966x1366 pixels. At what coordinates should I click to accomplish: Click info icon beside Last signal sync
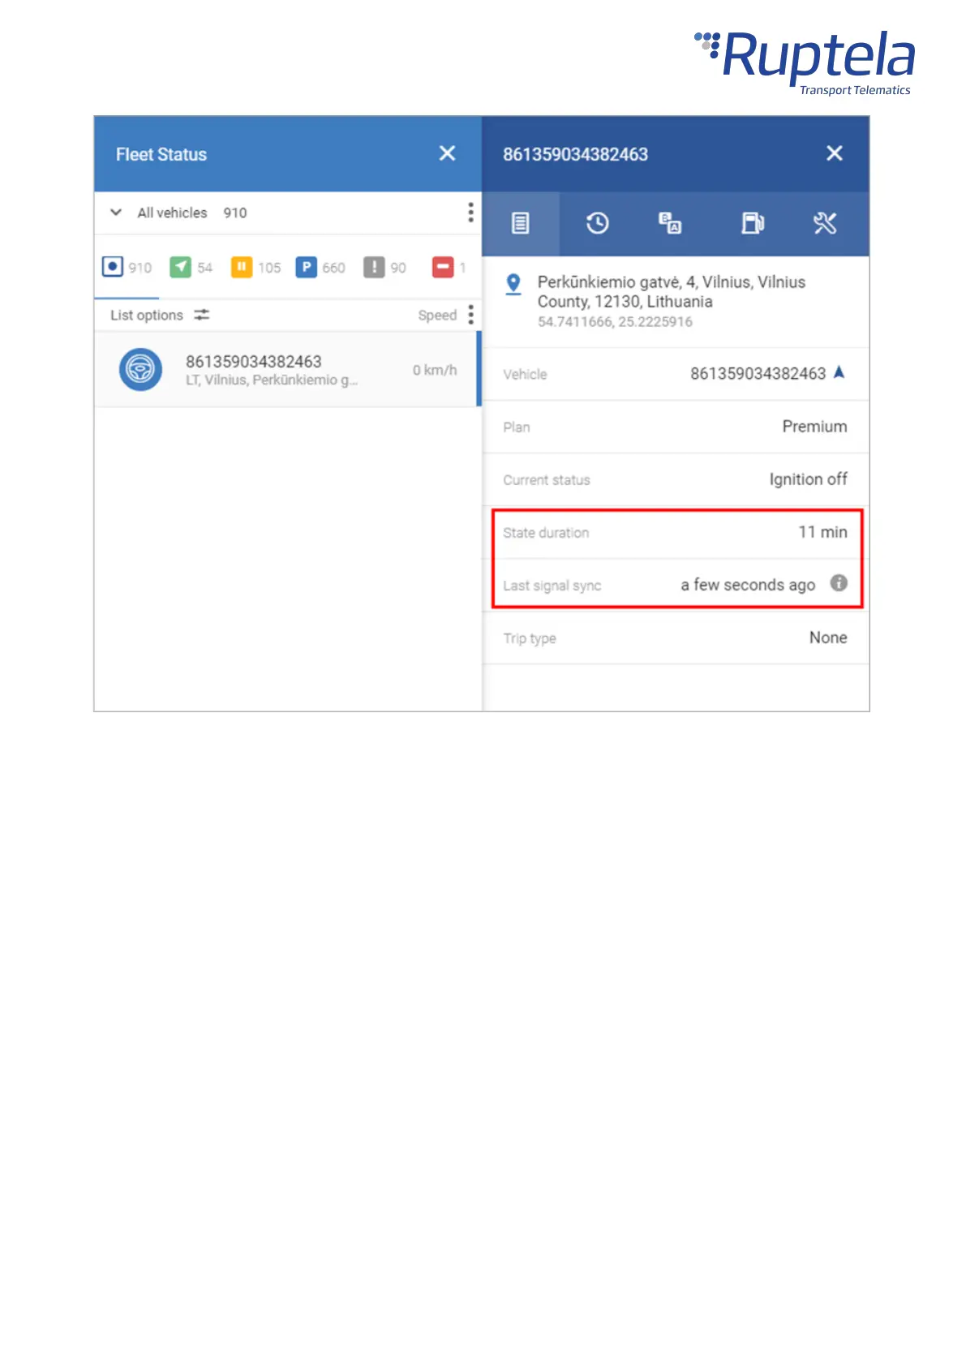[839, 583]
